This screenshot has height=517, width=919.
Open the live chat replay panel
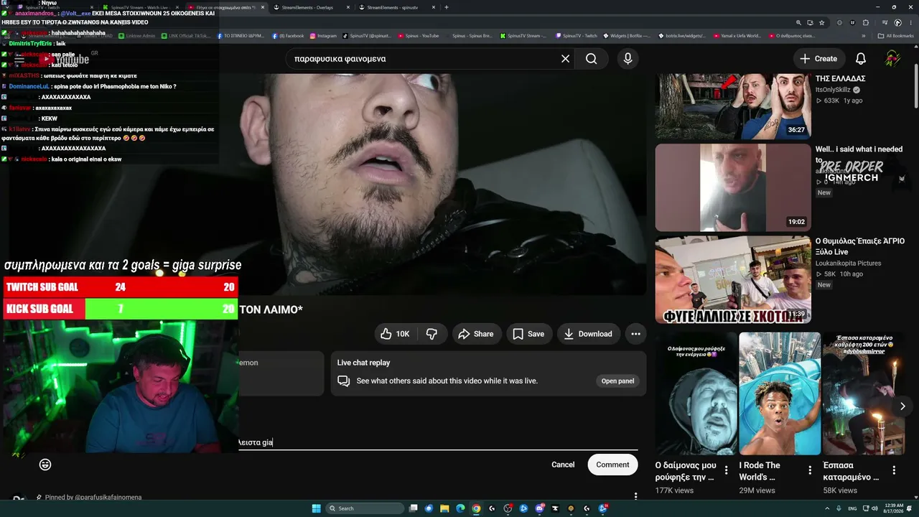click(x=618, y=381)
